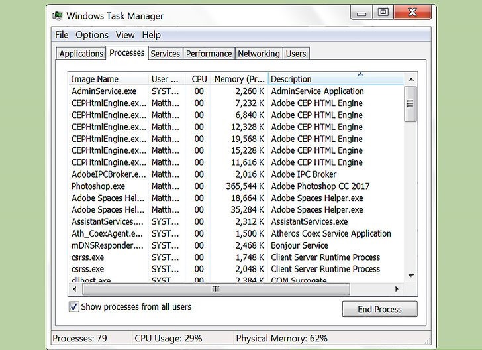Click Atheros Coex Service Application description
This screenshot has height=350, width=482.
(331, 233)
